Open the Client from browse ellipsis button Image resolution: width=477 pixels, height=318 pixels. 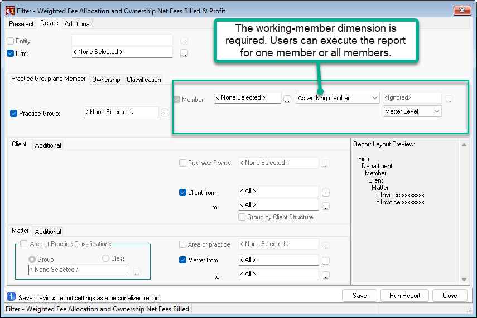325,193
